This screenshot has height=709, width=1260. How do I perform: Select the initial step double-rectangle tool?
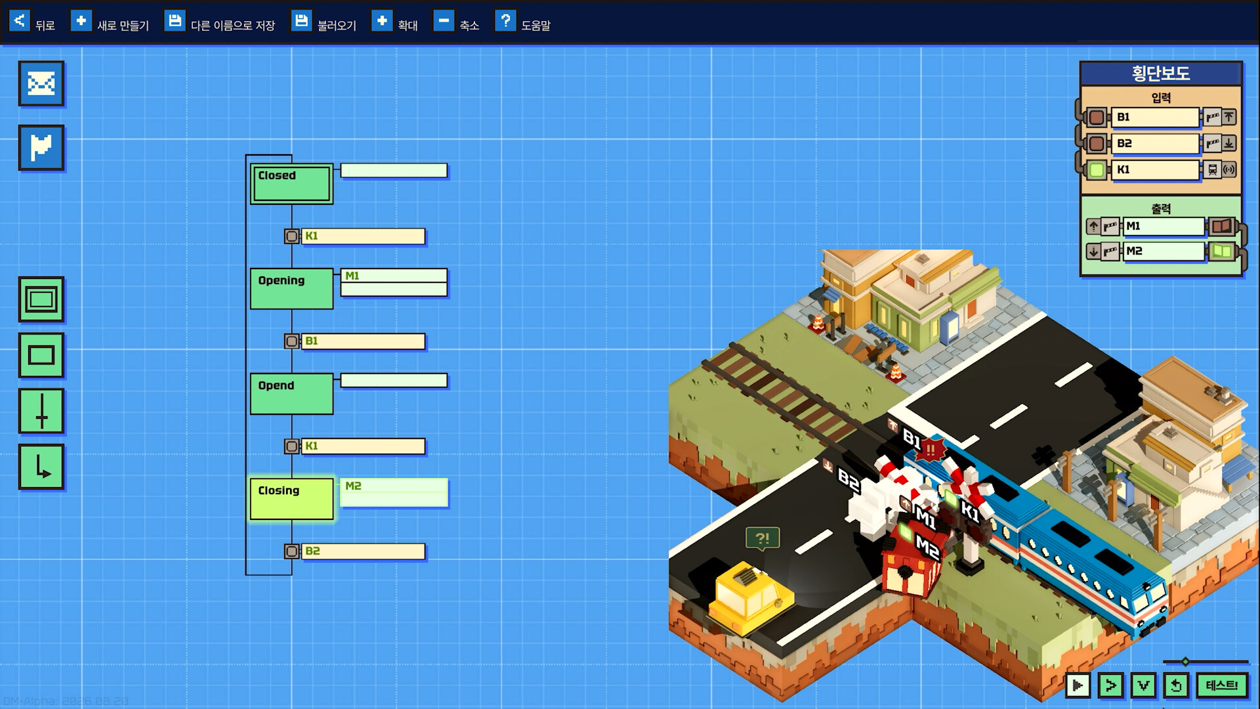pyautogui.click(x=41, y=299)
